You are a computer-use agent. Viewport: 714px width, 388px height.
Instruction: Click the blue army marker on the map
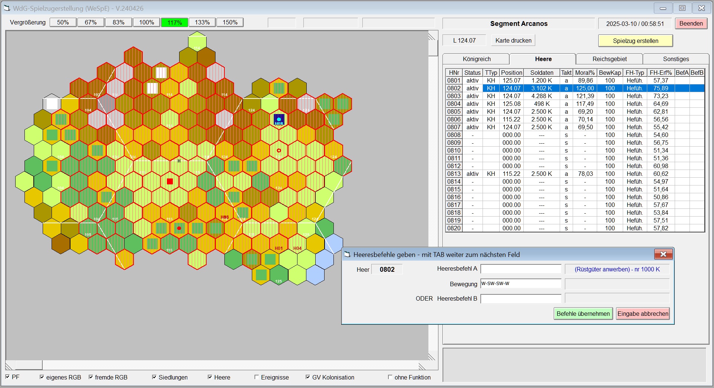click(279, 120)
